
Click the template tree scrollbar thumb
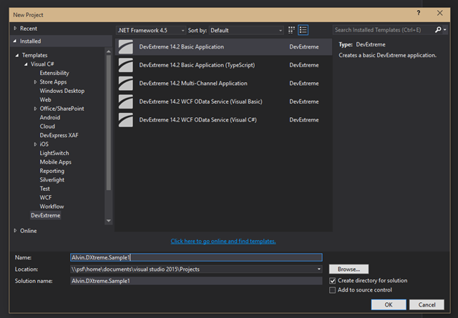109,122
